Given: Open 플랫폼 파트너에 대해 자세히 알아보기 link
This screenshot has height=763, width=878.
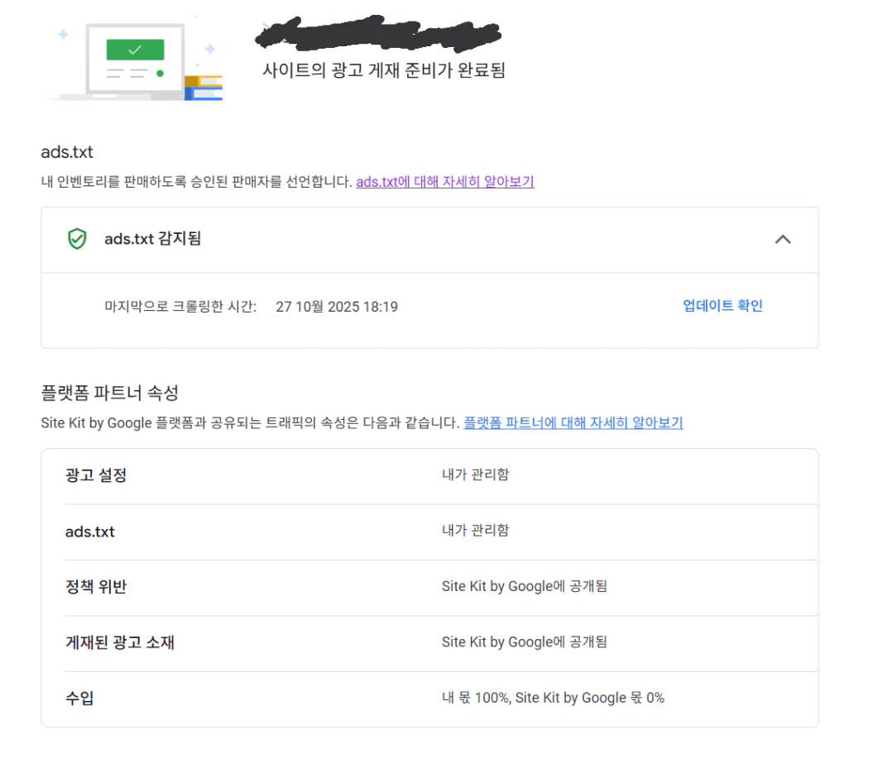Looking at the screenshot, I should (573, 423).
